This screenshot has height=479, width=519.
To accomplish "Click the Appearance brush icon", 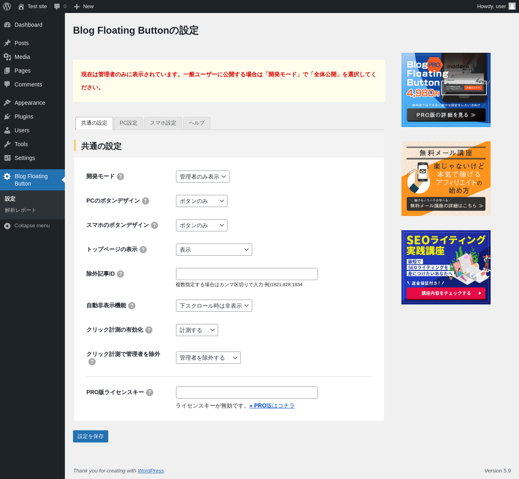I will [x=7, y=103].
